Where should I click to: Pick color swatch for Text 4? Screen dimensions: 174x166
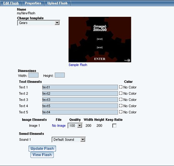[121, 106]
